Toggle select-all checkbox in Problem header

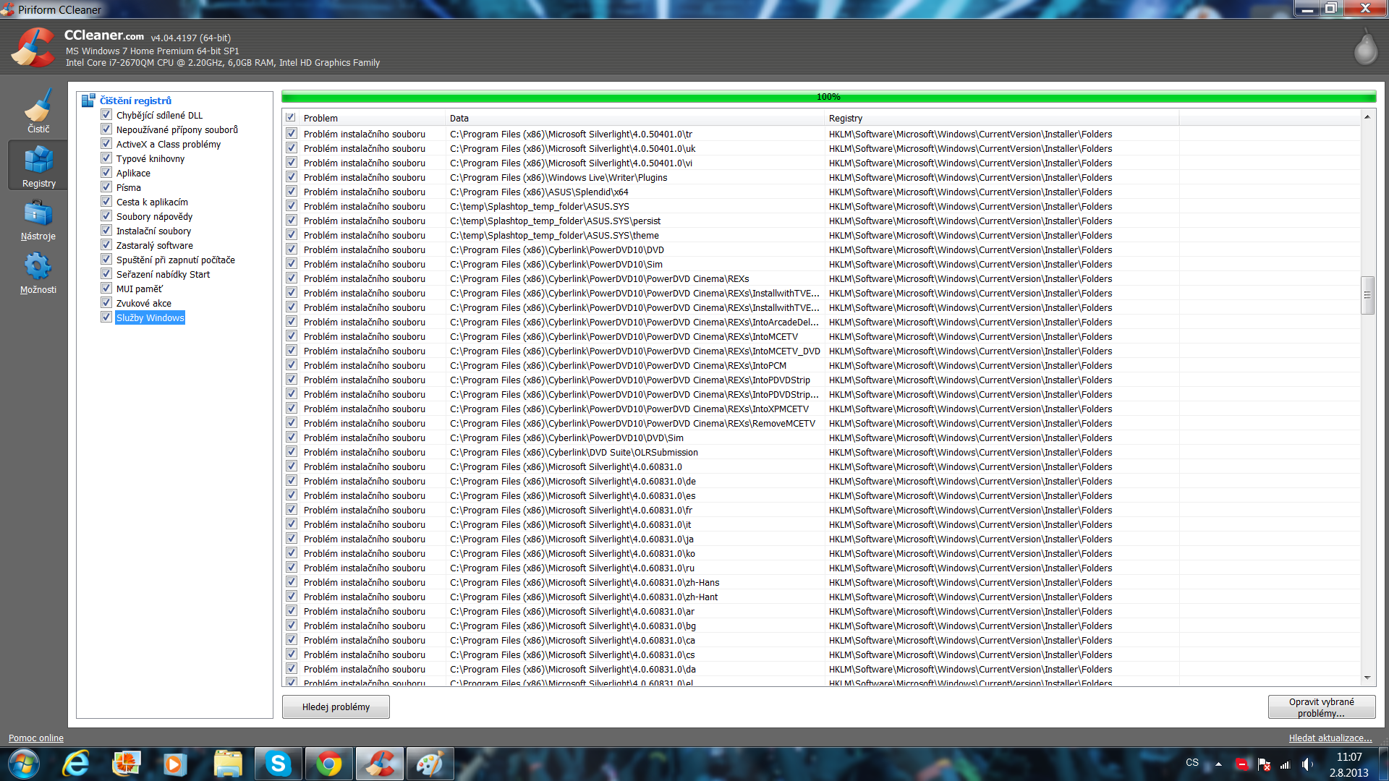[x=290, y=117]
